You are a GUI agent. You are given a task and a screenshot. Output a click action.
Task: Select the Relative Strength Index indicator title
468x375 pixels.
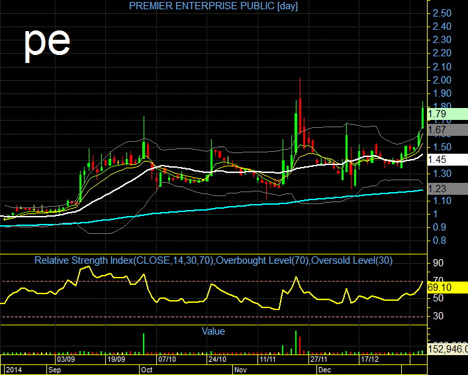tap(213, 260)
